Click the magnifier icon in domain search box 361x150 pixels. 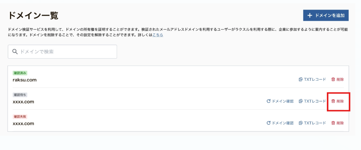point(15,52)
